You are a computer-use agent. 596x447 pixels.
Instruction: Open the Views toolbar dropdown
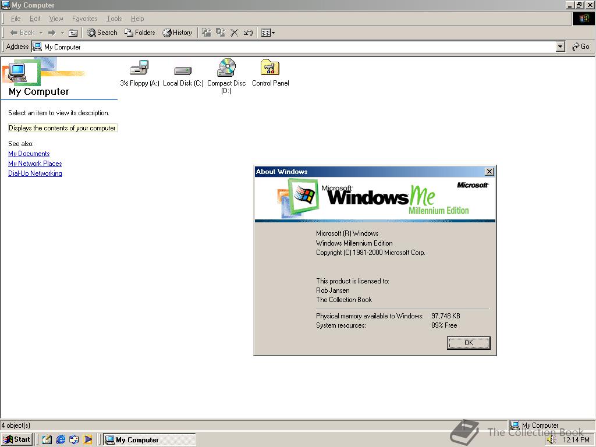pyautogui.click(x=268, y=33)
